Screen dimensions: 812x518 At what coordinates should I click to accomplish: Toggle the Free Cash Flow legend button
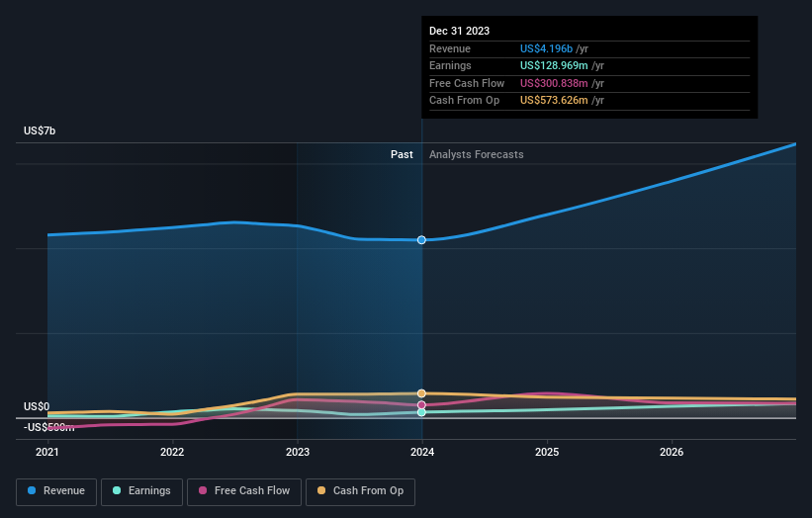tap(244, 491)
